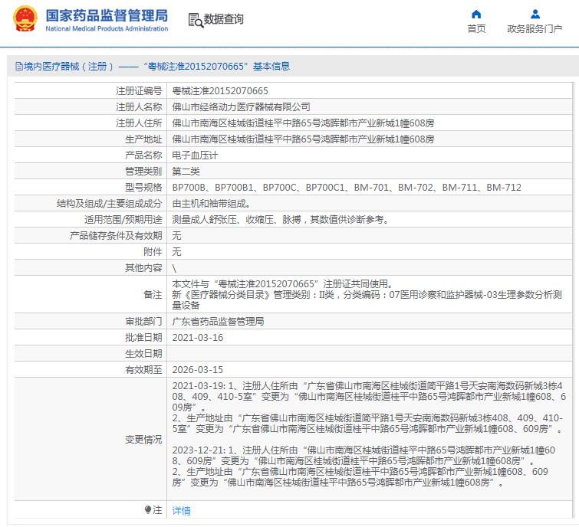Click the lightbulb icon next to 注

coord(148,510)
